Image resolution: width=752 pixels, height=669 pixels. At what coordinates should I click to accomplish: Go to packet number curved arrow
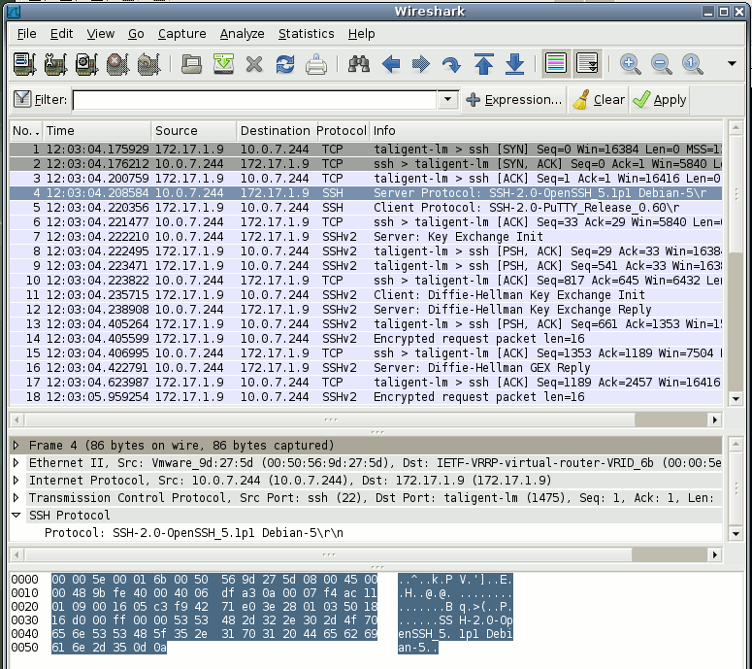tap(452, 64)
